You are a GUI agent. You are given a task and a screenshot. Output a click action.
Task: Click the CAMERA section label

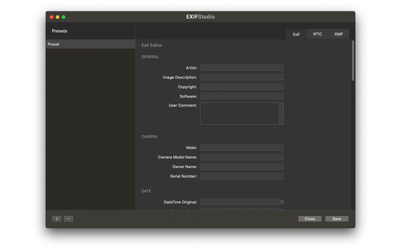point(149,136)
